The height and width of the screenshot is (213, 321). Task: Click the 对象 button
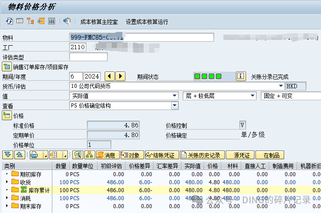point(132,155)
